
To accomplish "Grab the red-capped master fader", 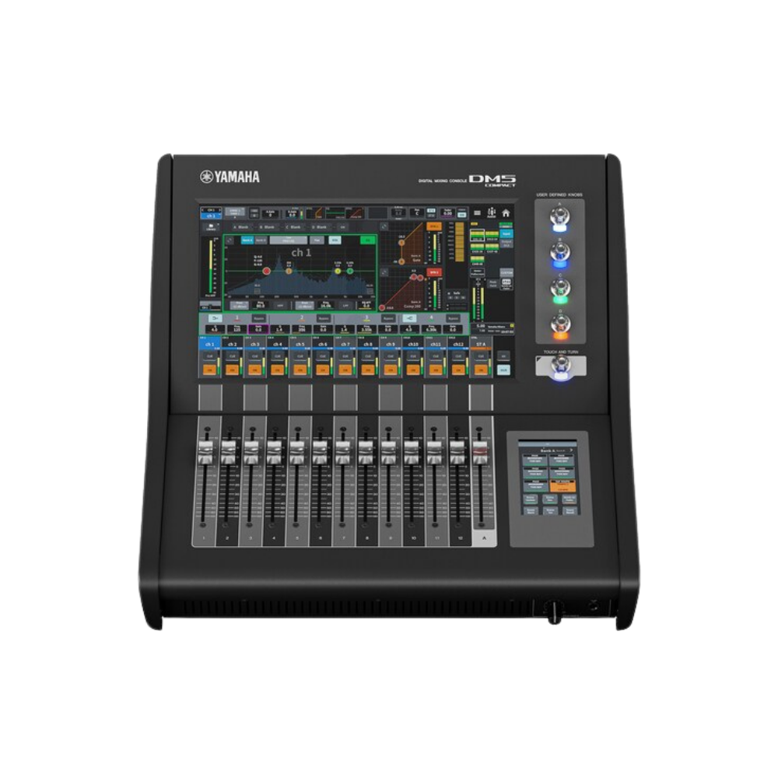I will (480, 452).
